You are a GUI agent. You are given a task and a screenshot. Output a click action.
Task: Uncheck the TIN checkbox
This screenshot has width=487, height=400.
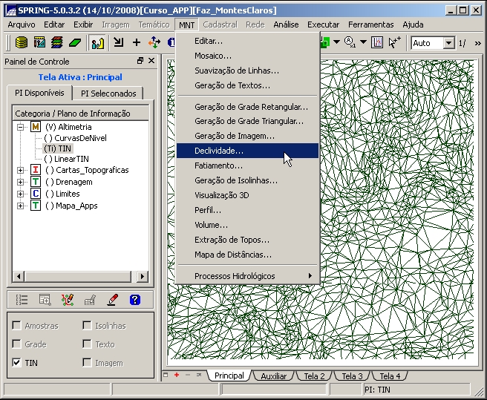pyautogui.click(x=16, y=363)
